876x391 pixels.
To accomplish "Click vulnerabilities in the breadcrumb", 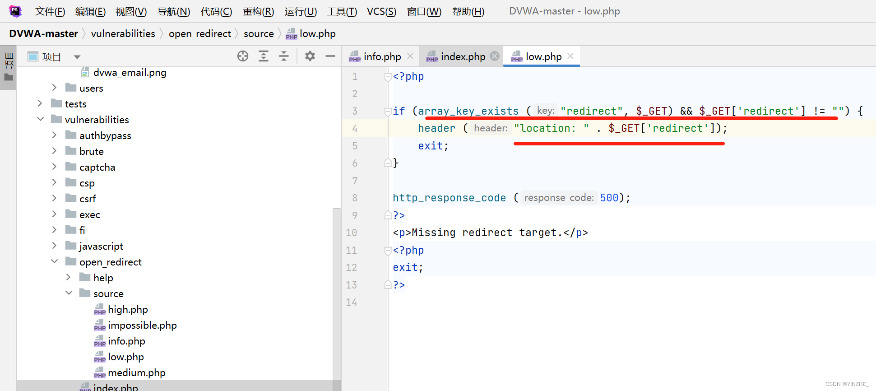I will tap(123, 34).
